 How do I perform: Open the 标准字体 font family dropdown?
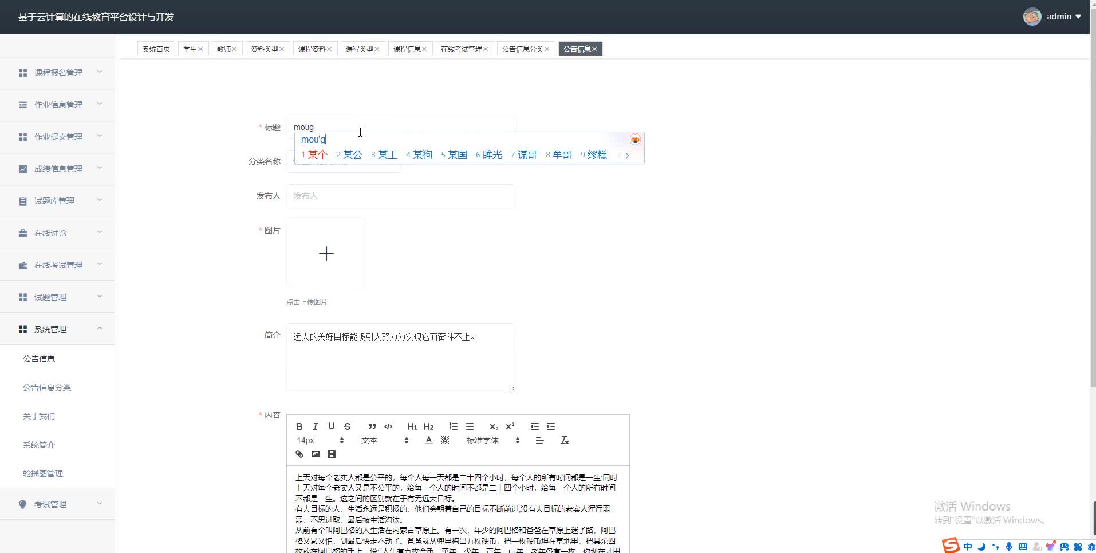[492, 440]
